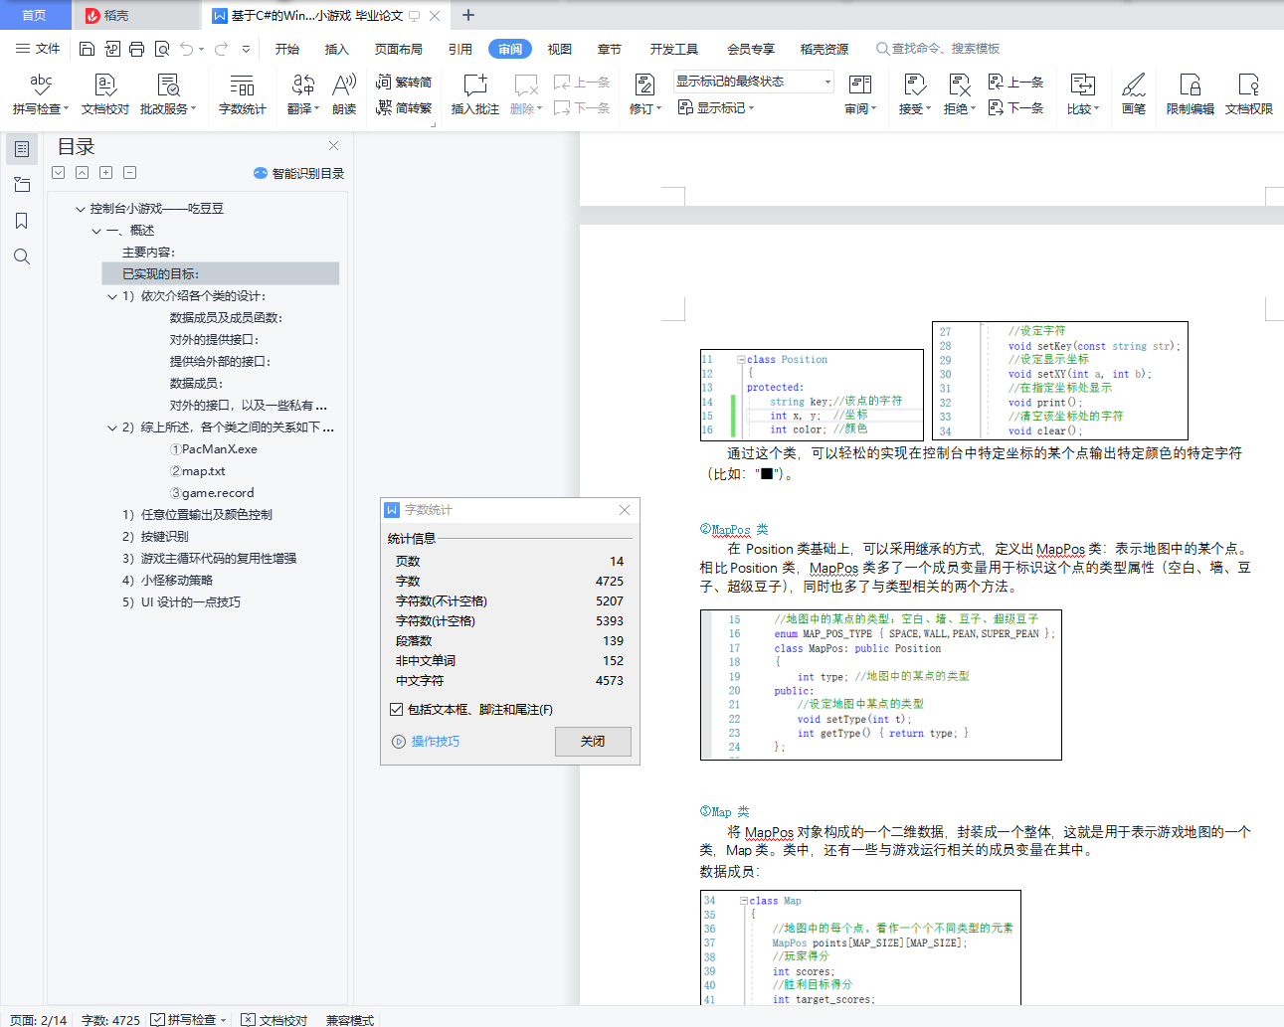Collapse the 控制台小游戏——吃豆豆 outline node
The image size is (1284, 1027).
[81, 209]
